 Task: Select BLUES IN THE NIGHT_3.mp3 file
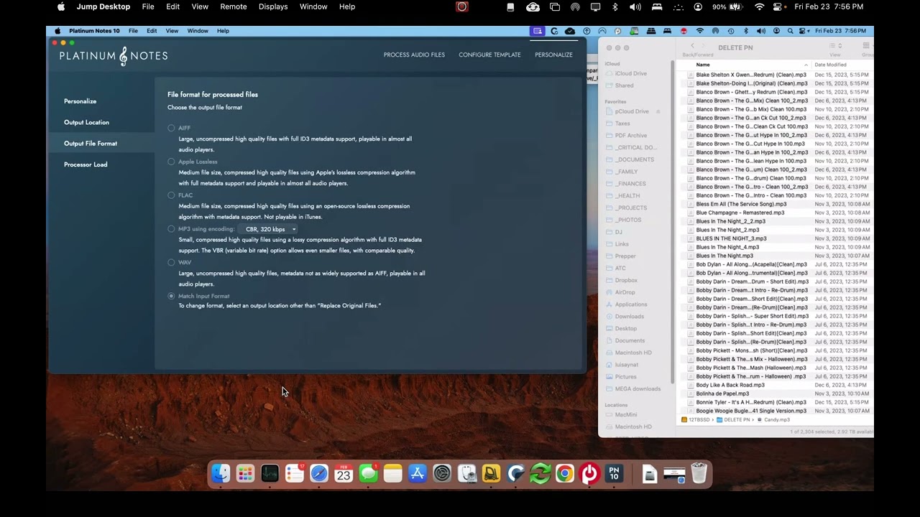click(731, 238)
